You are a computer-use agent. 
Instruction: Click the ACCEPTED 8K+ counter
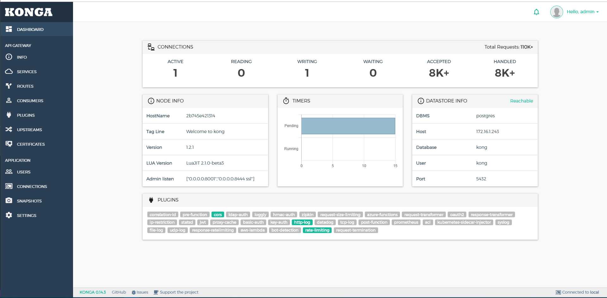[x=439, y=73]
